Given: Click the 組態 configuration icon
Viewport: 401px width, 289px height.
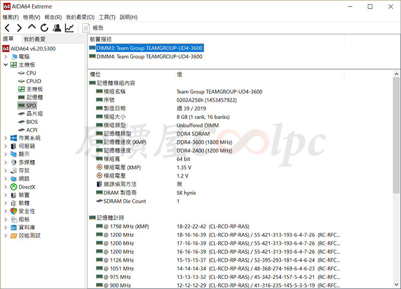Looking at the screenshot, I should (x=14, y=219).
